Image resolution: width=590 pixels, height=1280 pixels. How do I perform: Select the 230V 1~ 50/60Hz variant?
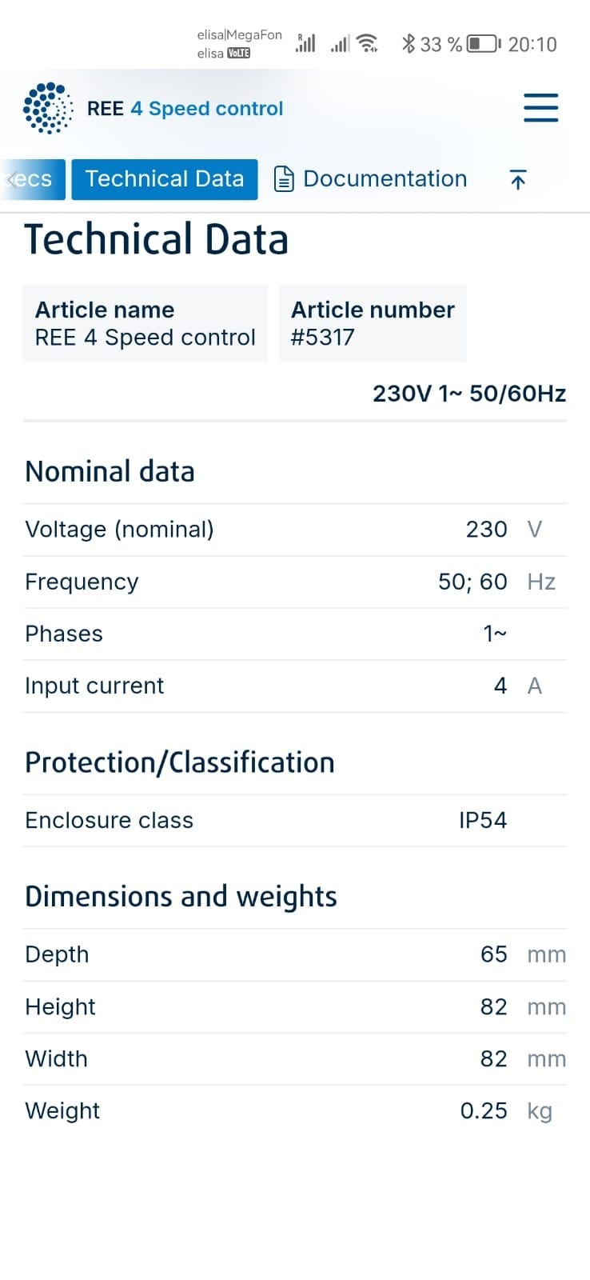468,394
